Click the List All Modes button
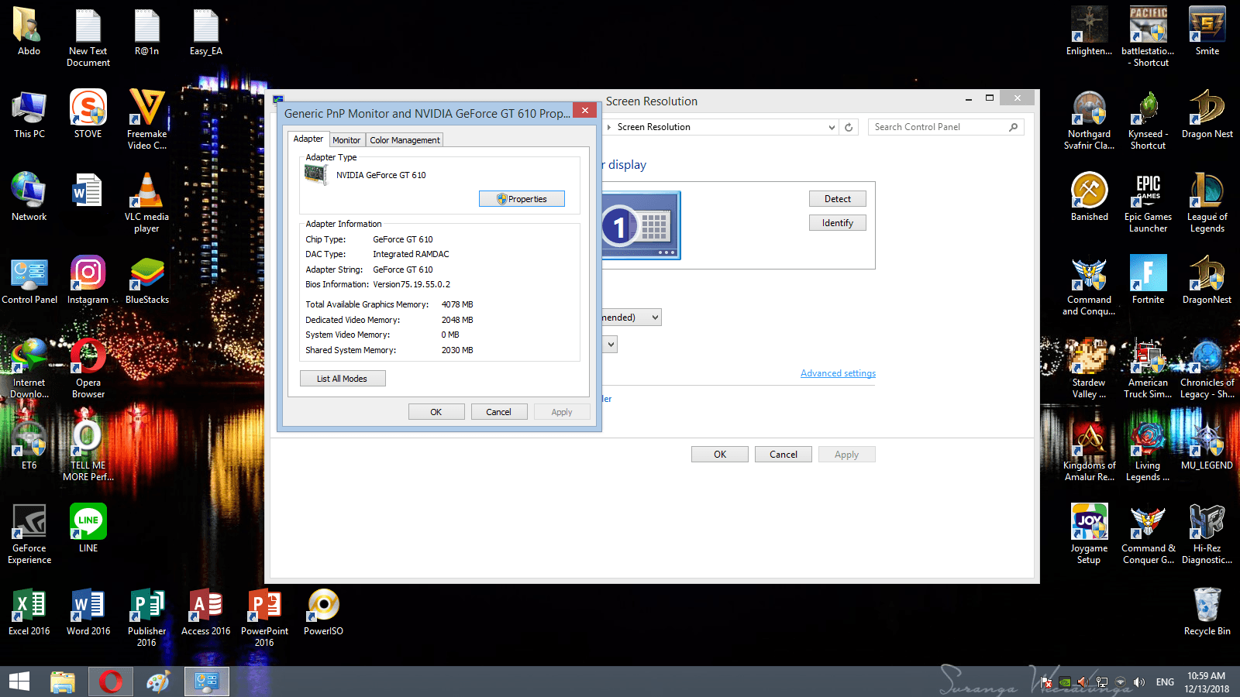 click(x=343, y=379)
